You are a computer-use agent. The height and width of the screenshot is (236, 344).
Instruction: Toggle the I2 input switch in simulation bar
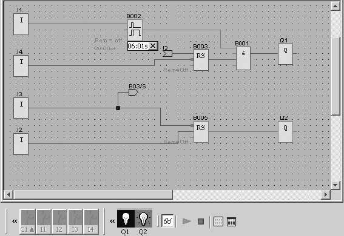[x=59, y=221]
